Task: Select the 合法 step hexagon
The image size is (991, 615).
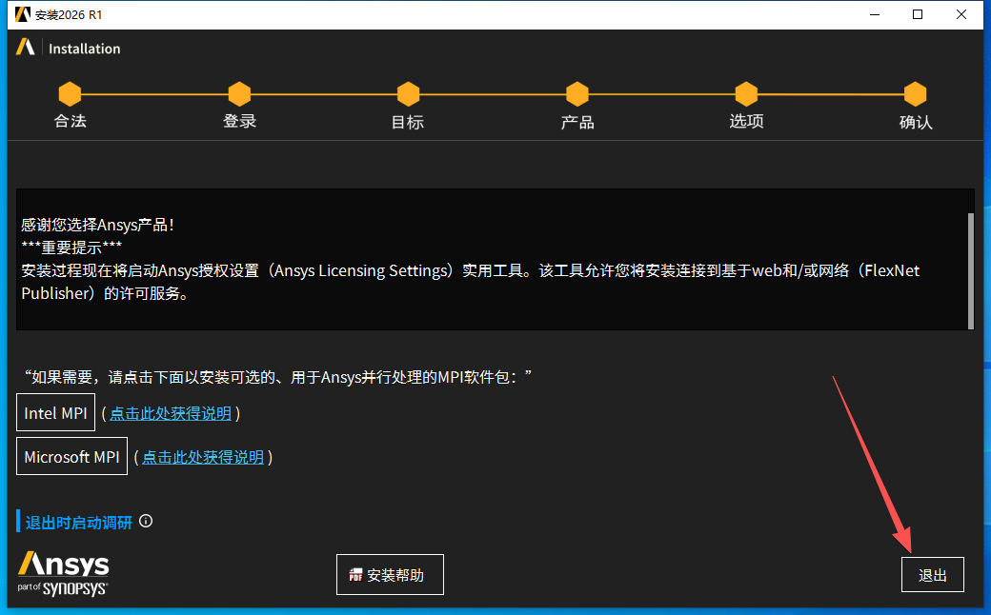Action: 70,93
